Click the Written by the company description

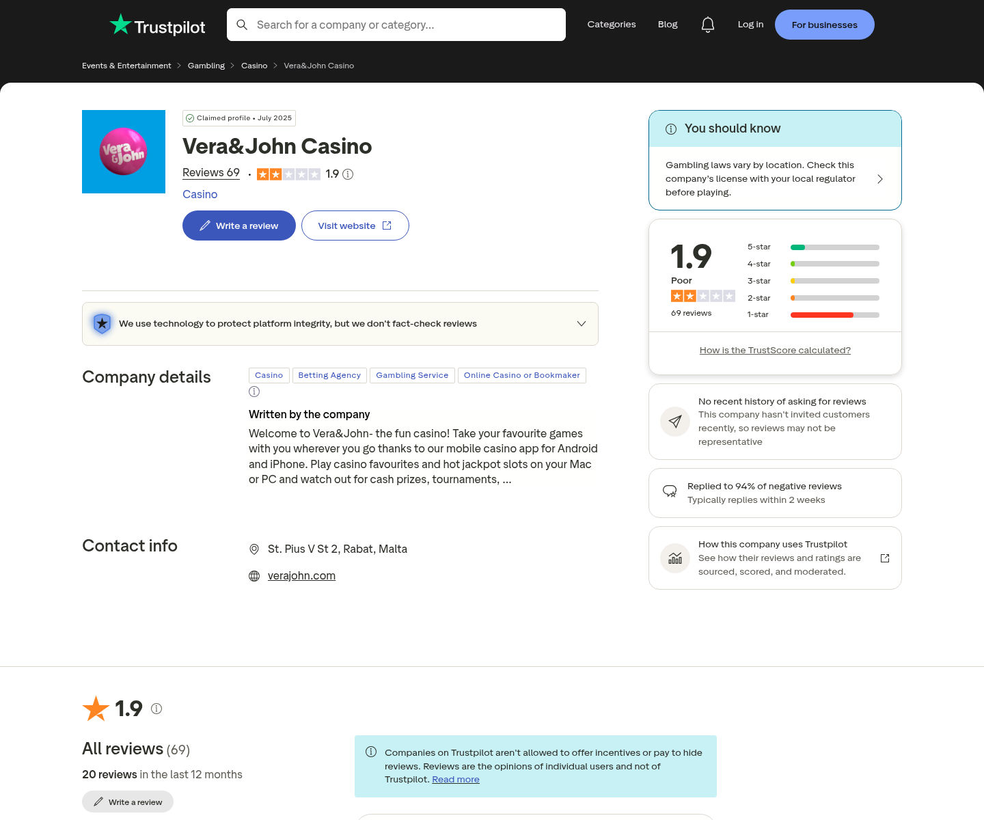tap(423, 456)
